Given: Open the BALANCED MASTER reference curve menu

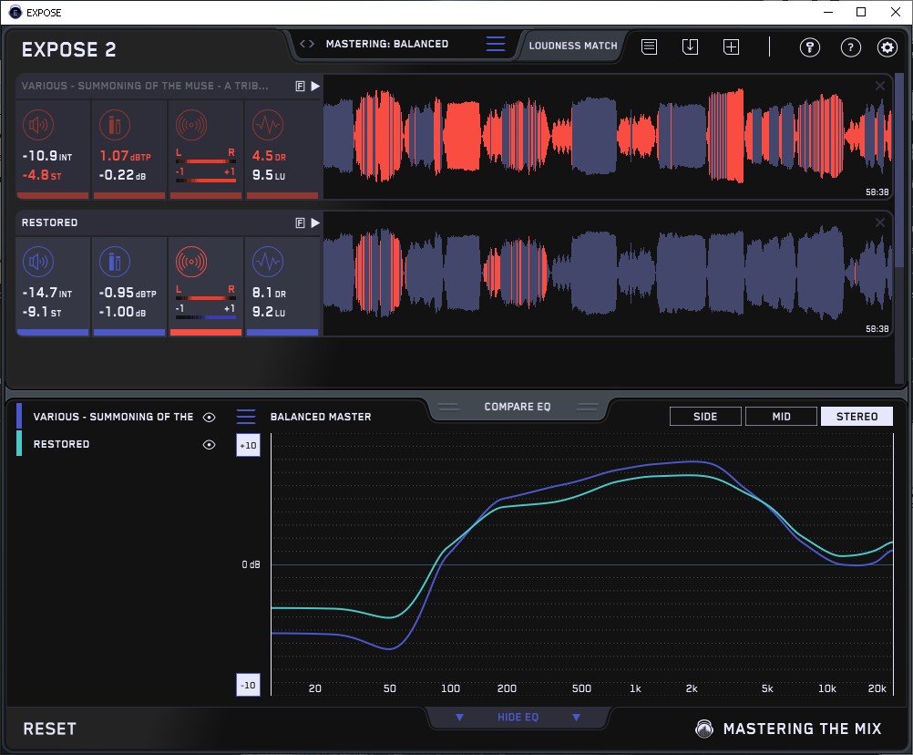Looking at the screenshot, I should pos(246,417).
